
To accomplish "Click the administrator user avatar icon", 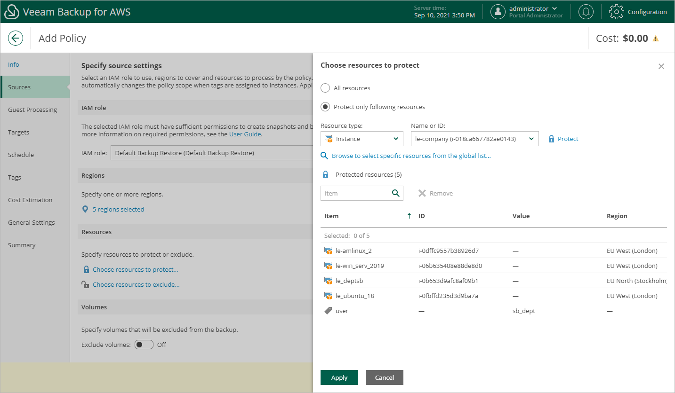I will click(498, 12).
